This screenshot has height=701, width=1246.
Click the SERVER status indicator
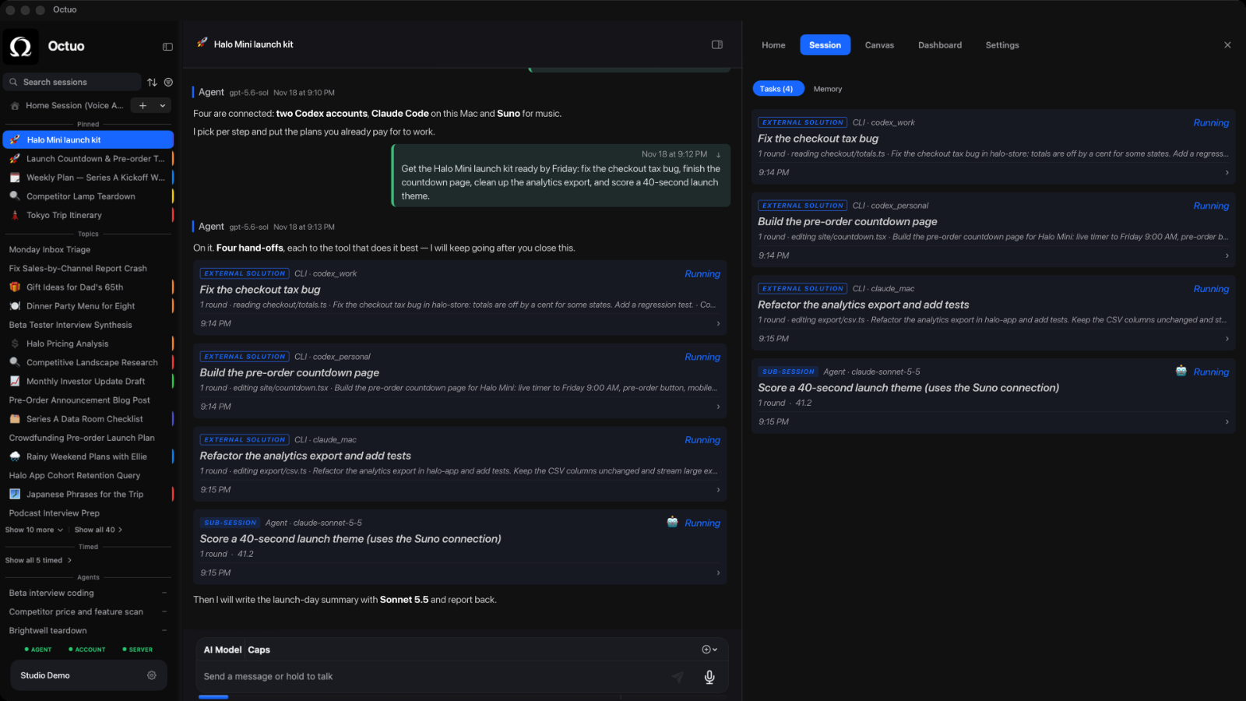pyautogui.click(x=137, y=650)
